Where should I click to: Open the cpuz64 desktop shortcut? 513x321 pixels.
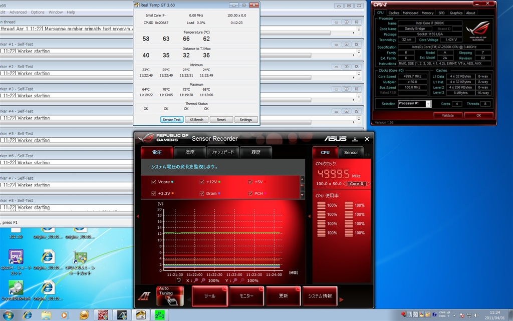pos(16,256)
